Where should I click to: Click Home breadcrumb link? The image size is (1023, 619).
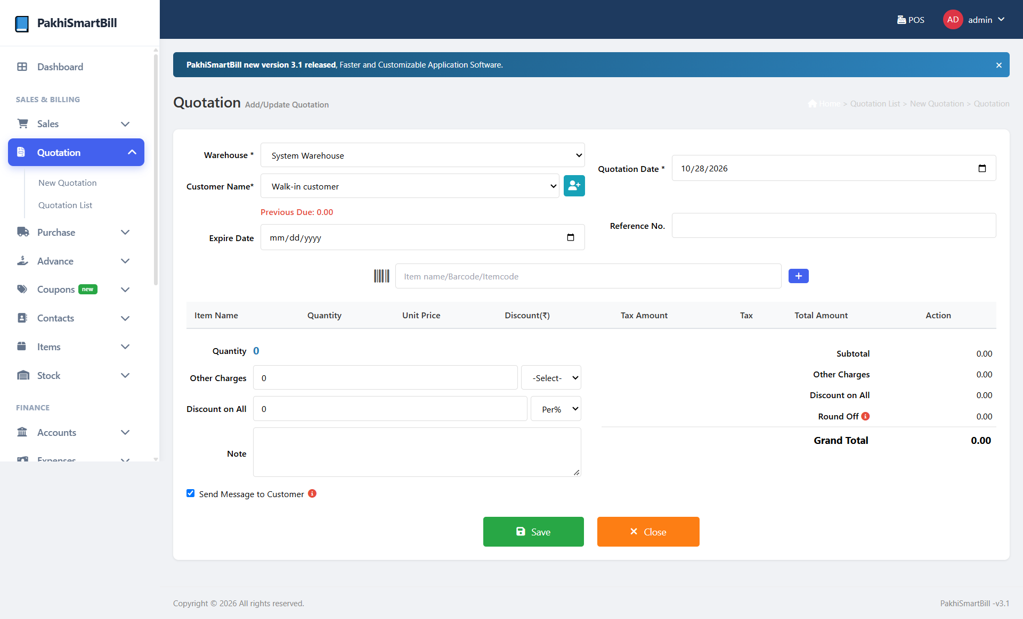(x=824, y=104)
